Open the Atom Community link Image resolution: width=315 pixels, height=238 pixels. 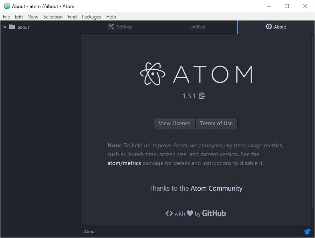[x=216, y=188]
